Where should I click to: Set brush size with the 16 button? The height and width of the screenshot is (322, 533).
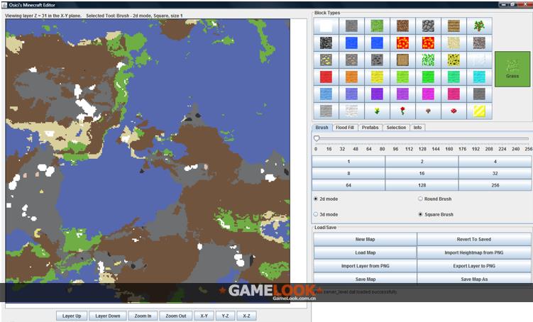pos(422,173)
